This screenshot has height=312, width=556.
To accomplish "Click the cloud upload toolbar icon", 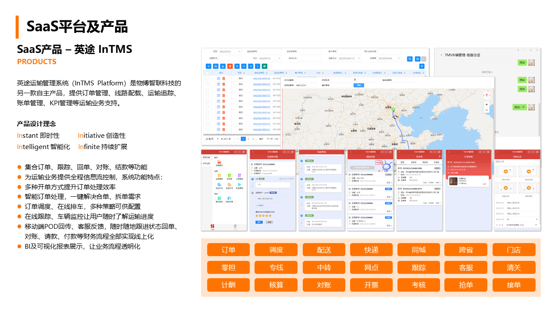I will point(215,66).
